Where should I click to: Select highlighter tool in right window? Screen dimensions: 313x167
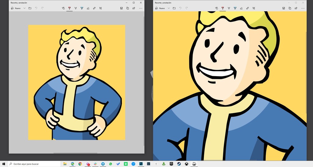[x=235, y=8]
